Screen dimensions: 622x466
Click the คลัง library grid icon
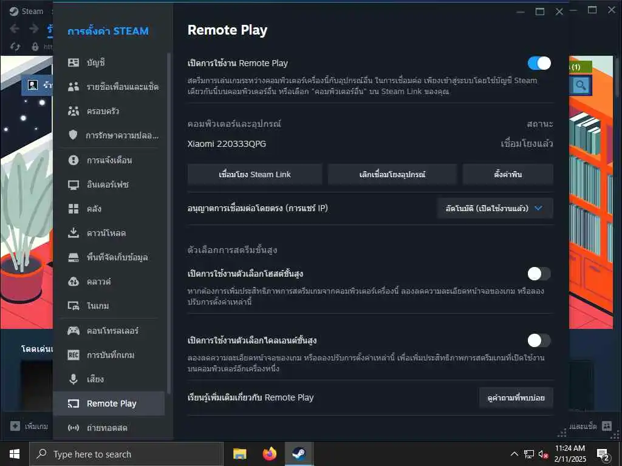(73, 209)
